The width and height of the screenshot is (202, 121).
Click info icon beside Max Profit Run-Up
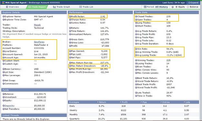(x=70, y=69)
